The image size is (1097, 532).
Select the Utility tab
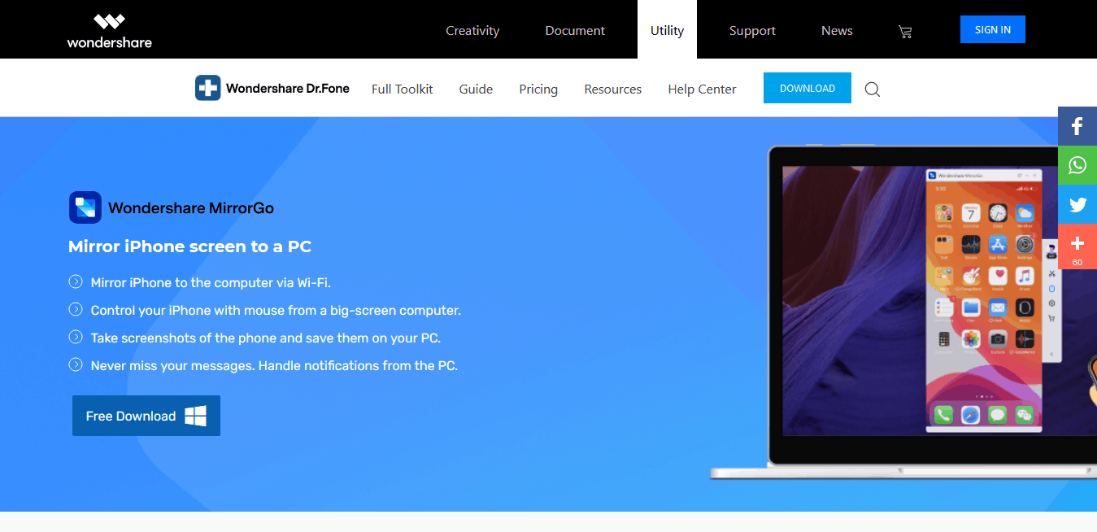pyautogui.click(x=667, y=30)
